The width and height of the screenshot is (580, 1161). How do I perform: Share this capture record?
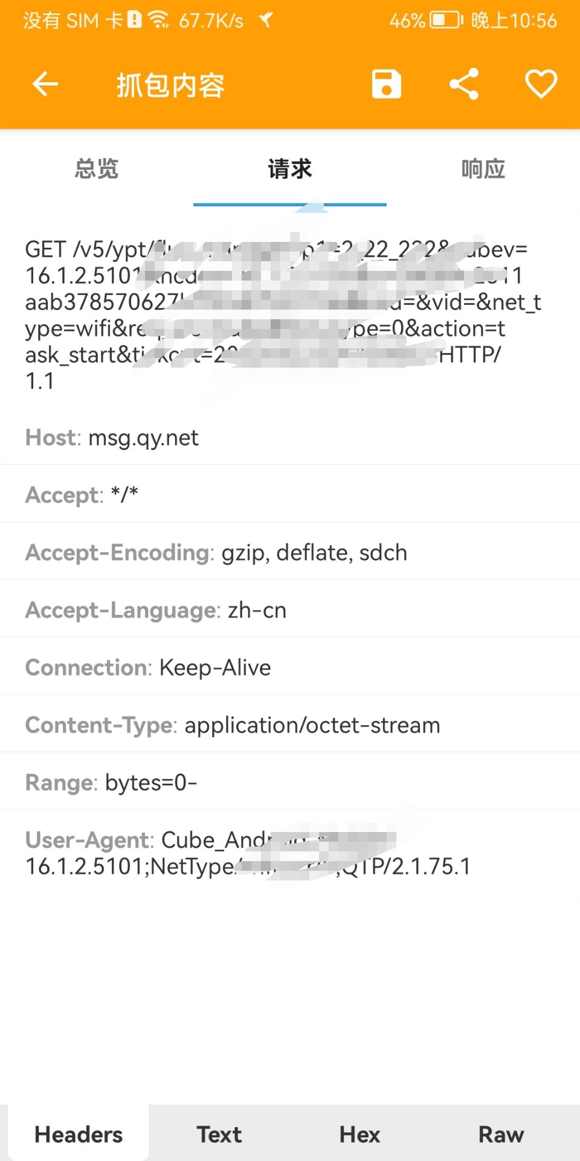pyautogui.click(x=463, y=84)
